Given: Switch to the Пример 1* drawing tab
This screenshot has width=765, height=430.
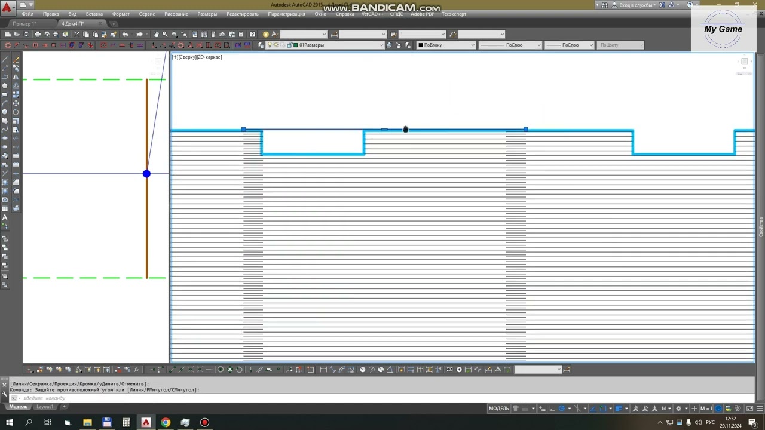Looking at the screenshot, I should (x=25, y=24).
